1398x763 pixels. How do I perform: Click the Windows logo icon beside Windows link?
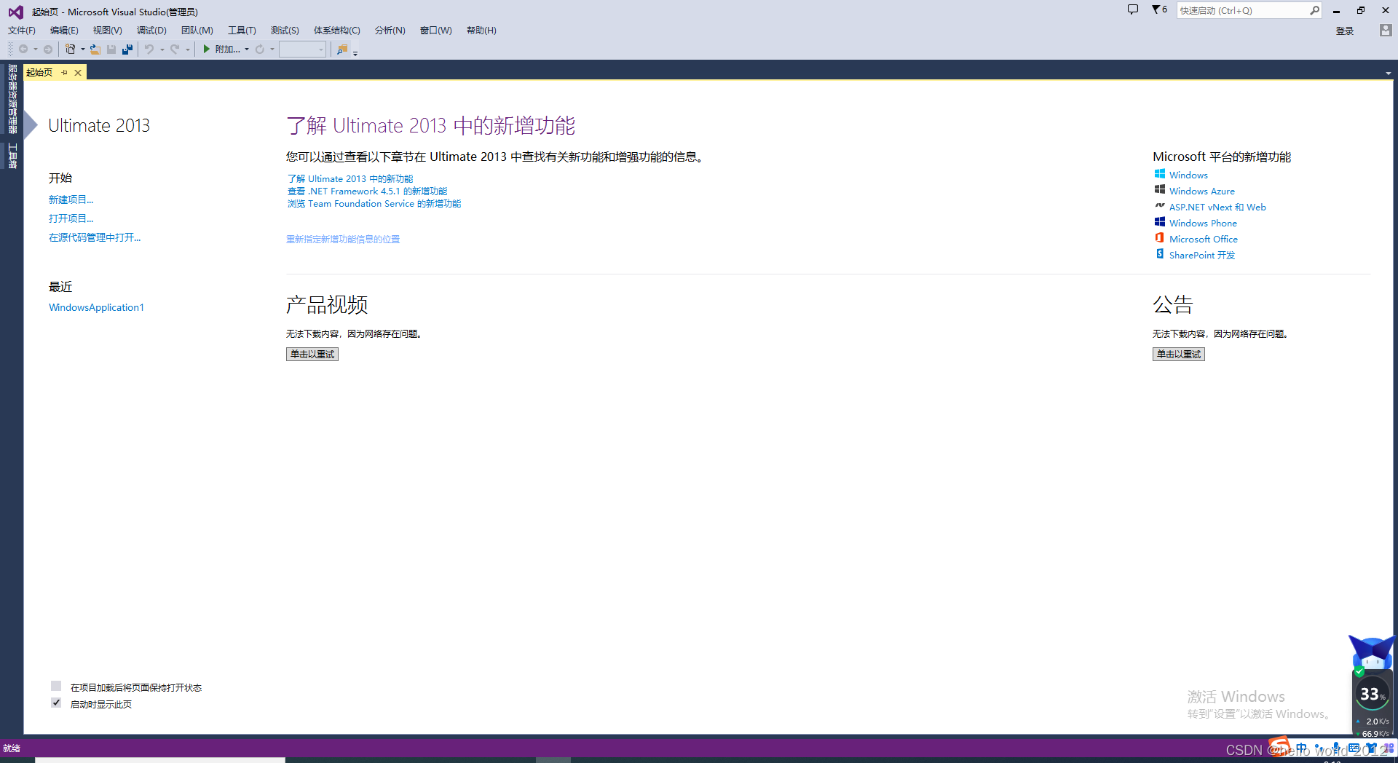[x=1160, y=174]
